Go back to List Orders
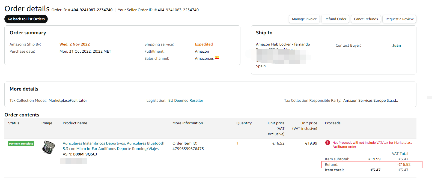Viewport: 432px width, 183px height. click(x=26, y=19)
